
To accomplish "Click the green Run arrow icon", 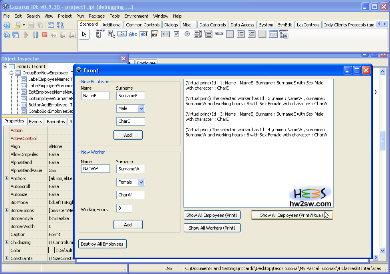I will pyautogui.click(x=26, y=35).
